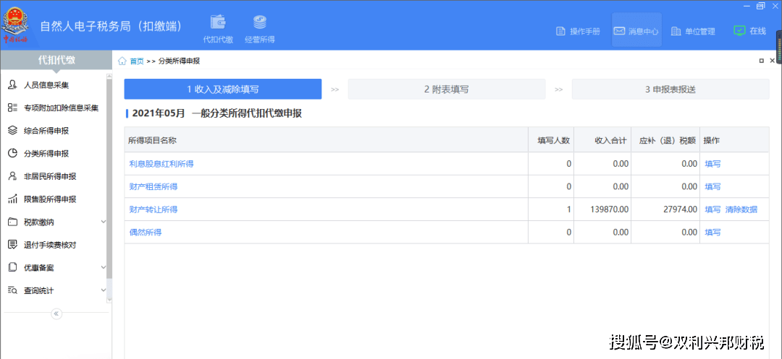Click 清除数据 for 财产转让所得

click(x=741, y=209)
